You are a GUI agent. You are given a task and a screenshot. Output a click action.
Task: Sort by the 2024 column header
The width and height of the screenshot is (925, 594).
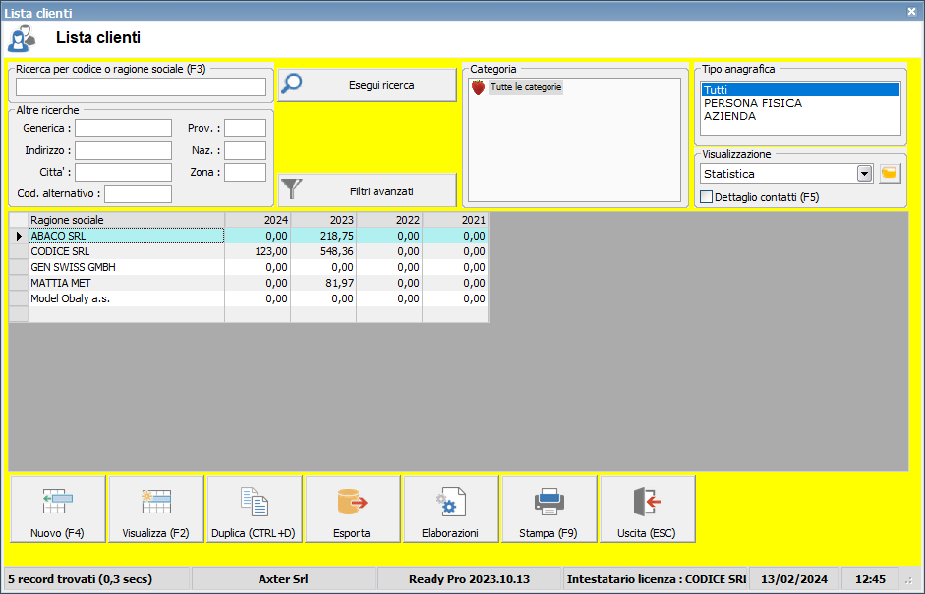(x=258, y=220)
